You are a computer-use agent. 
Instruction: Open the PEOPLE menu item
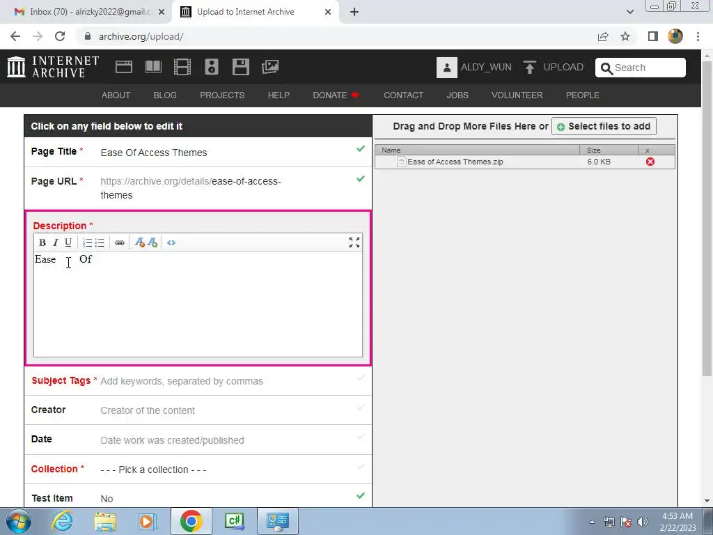[x=583, y=95]
